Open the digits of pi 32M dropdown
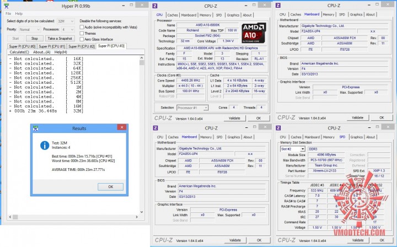Screen dimensions: 397x247 click(66, 22)
